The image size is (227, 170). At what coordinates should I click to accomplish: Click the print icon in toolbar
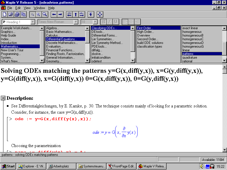pyautogui.click(x=17, y=14)
